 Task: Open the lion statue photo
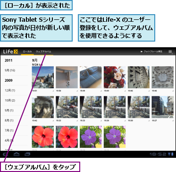(x=43, y=107)
